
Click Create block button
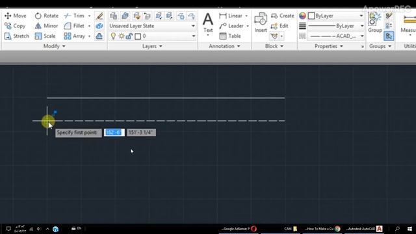(283, 16)
